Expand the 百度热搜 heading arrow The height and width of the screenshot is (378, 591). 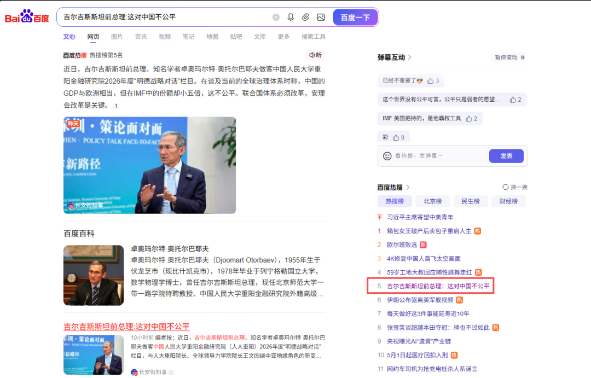(x=408, y=187)
